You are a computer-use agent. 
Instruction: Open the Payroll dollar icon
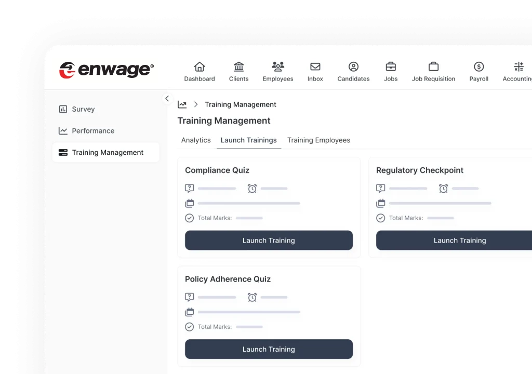[478, 67]
